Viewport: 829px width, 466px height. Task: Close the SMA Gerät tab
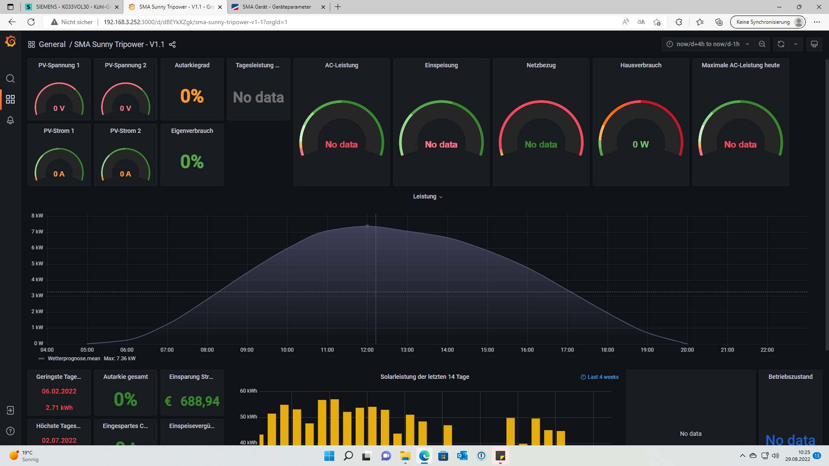coord(323,7)
